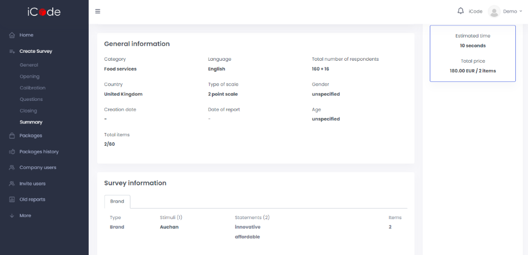Screen dimensions: 528x255
Task: Click the Company users icon
Action: [12, 168]
